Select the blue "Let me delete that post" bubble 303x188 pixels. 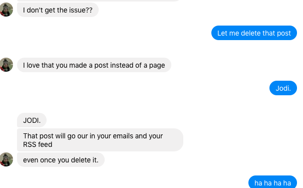[x=254, y=33]
